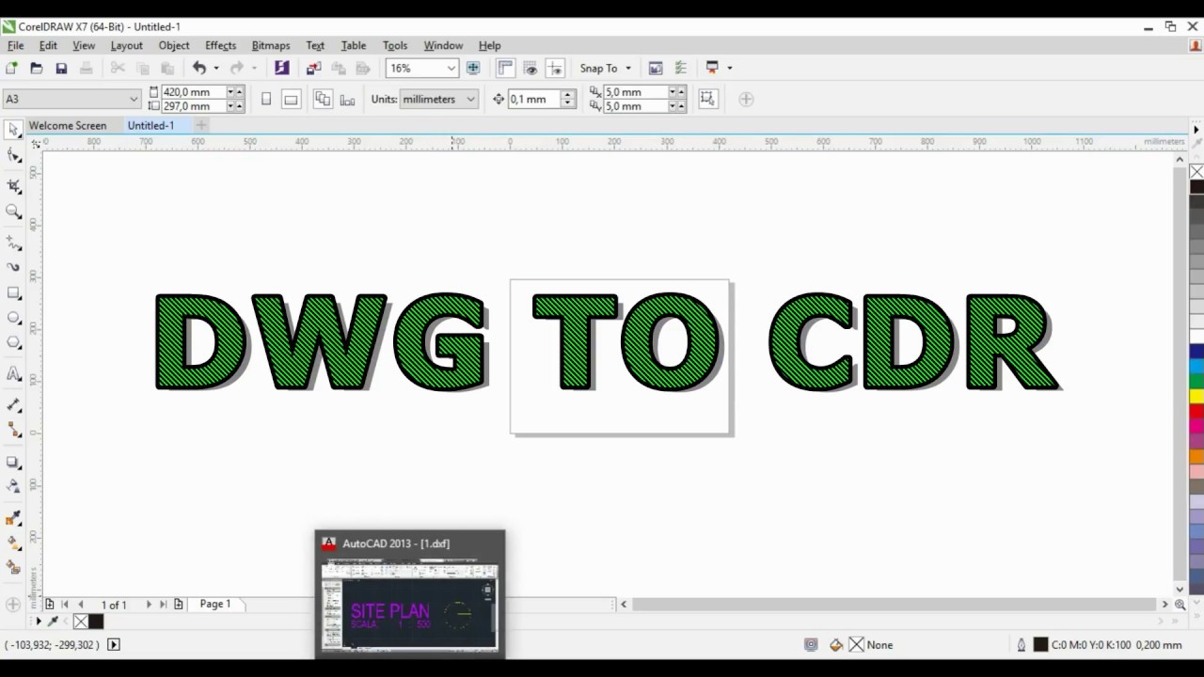Select the Color Eyedropper tool
1204x677 pixels.
[x=13, y=518]
